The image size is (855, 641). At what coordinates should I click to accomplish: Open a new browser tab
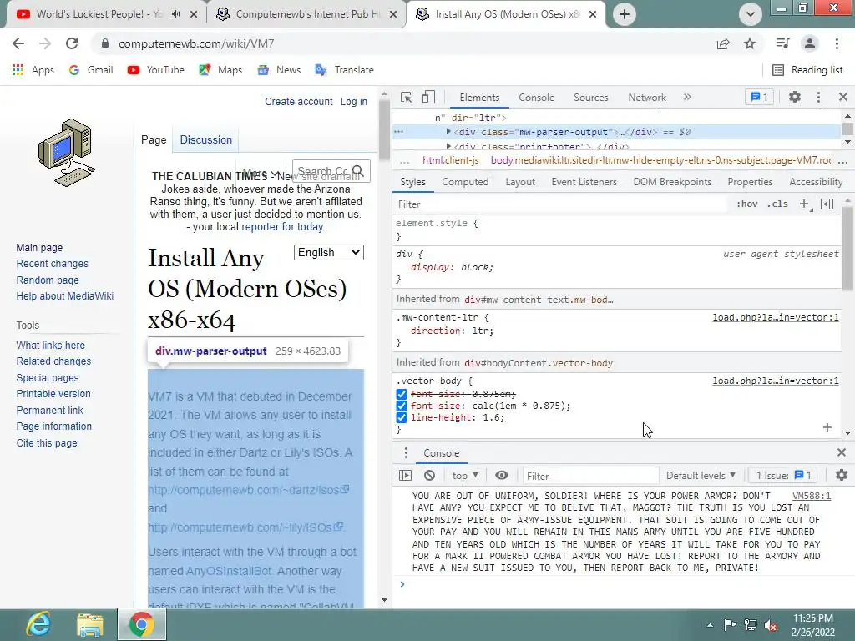tap(625, 14)
